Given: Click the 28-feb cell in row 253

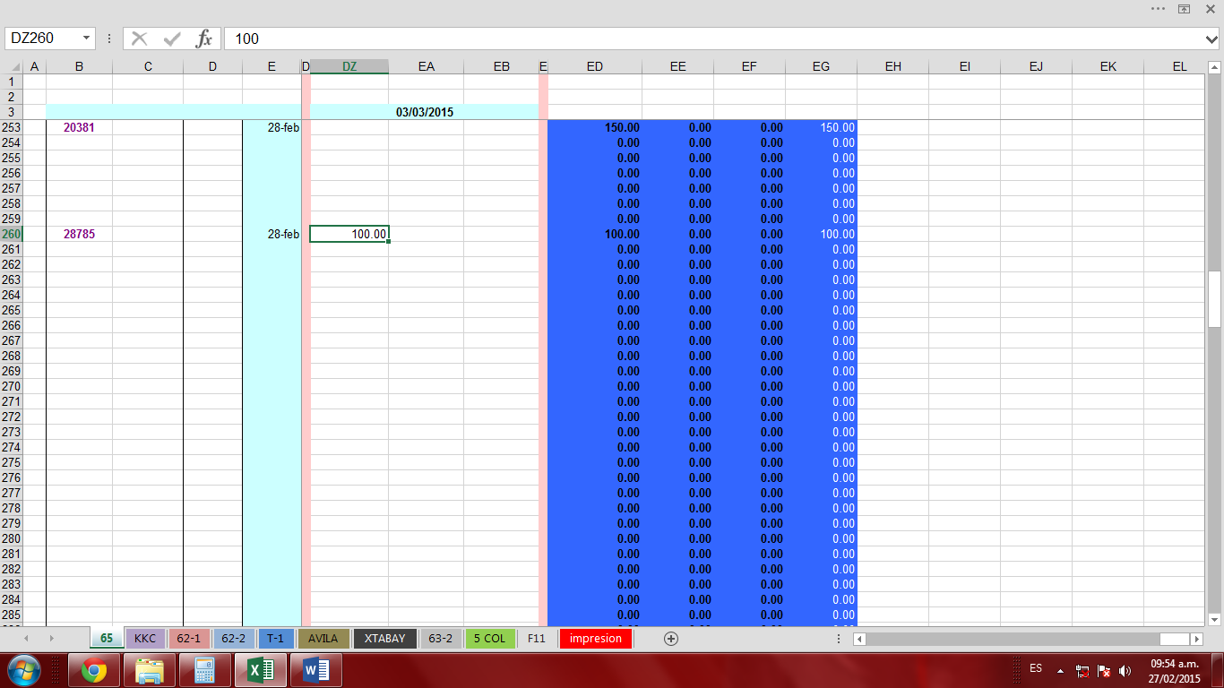Looking at the screenshot, I should pos(272,127).
